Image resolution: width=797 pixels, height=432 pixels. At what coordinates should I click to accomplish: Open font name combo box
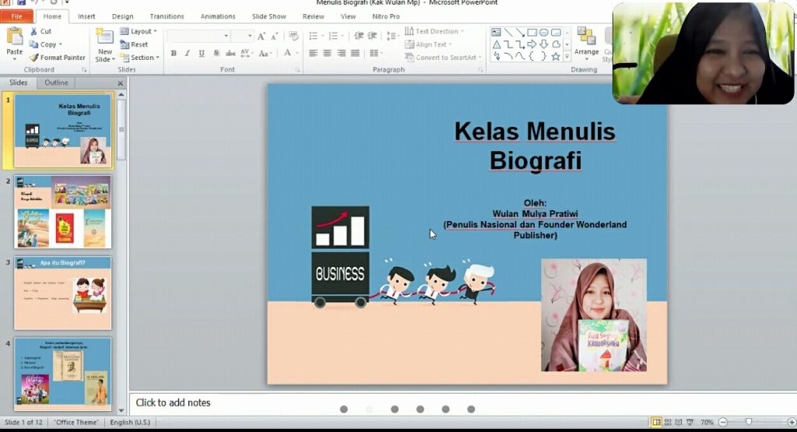click(198, 36)
